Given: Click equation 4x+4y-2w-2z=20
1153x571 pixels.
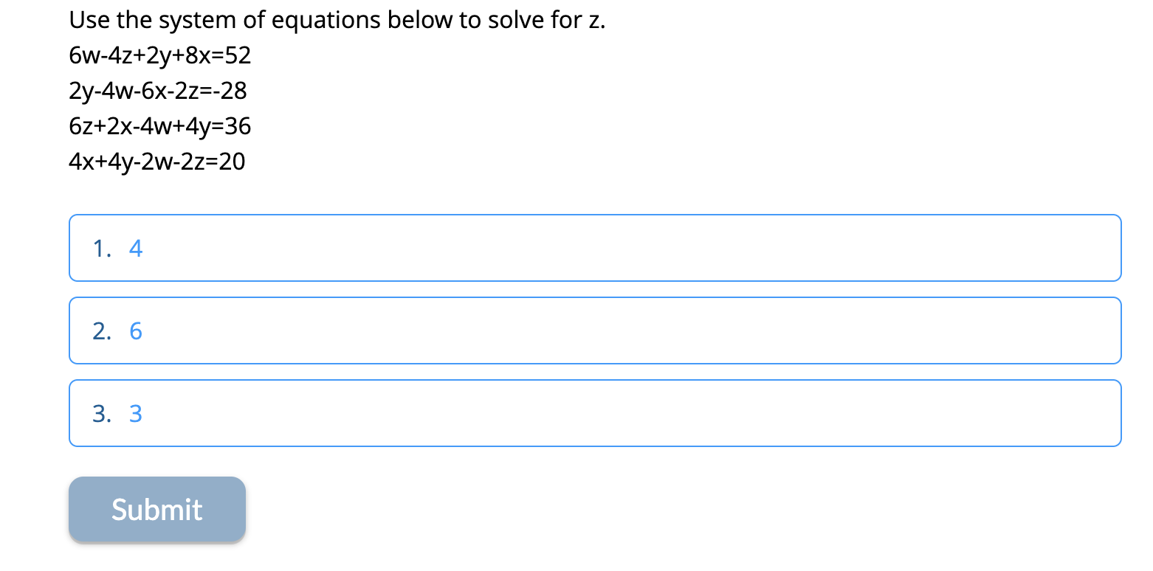Looking at the screenshot, I should [156, 162].
